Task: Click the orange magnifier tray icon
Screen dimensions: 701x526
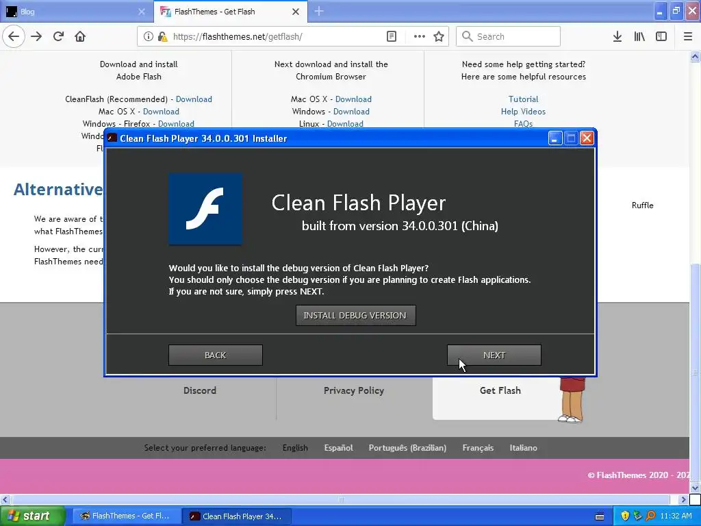Action: (x=650, y=516)
